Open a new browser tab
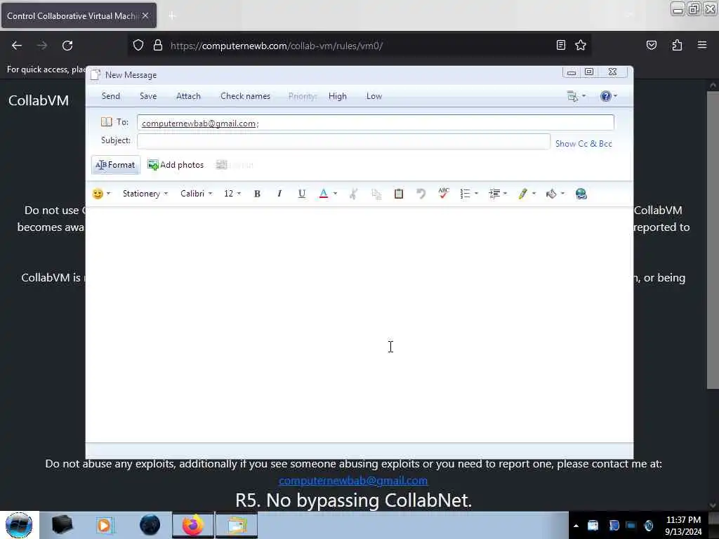This screenshot has width=719, height=539. [x=172, y=15]
